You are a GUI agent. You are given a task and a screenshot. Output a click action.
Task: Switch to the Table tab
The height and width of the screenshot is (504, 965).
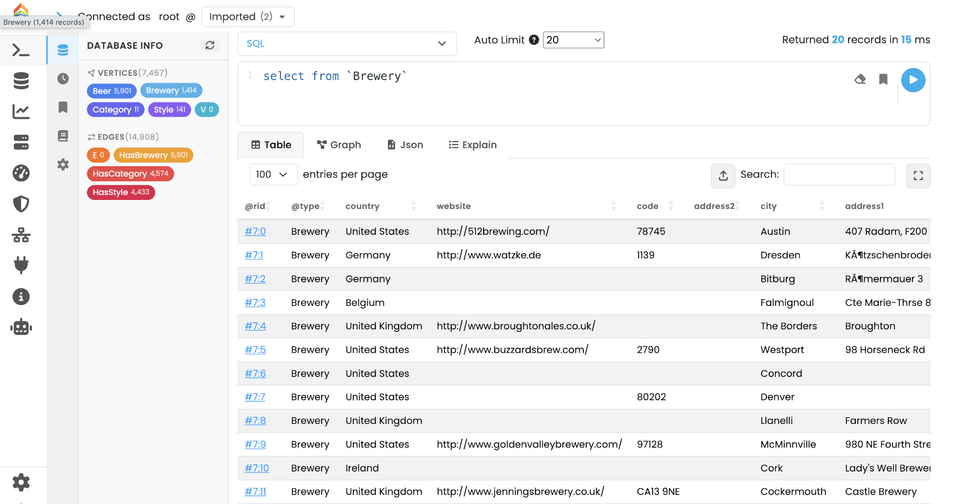pos(271,145)
